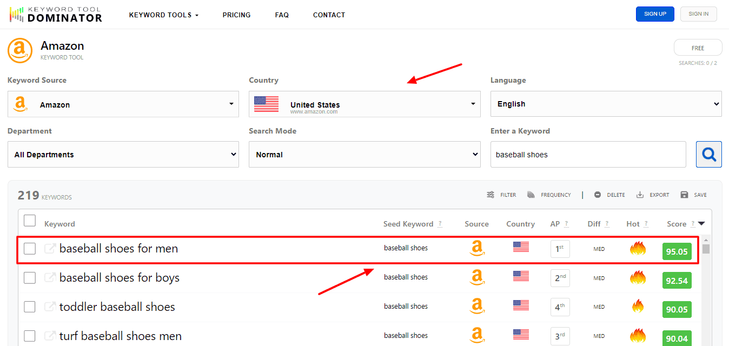This screenshot has width=729, height=346.
Task: Open the Filter icon in results toolbar
Action: tap(491, 195)
